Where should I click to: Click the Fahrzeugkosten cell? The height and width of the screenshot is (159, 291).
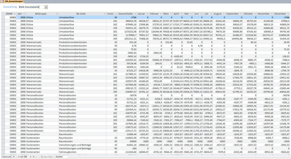click(82, 152)
